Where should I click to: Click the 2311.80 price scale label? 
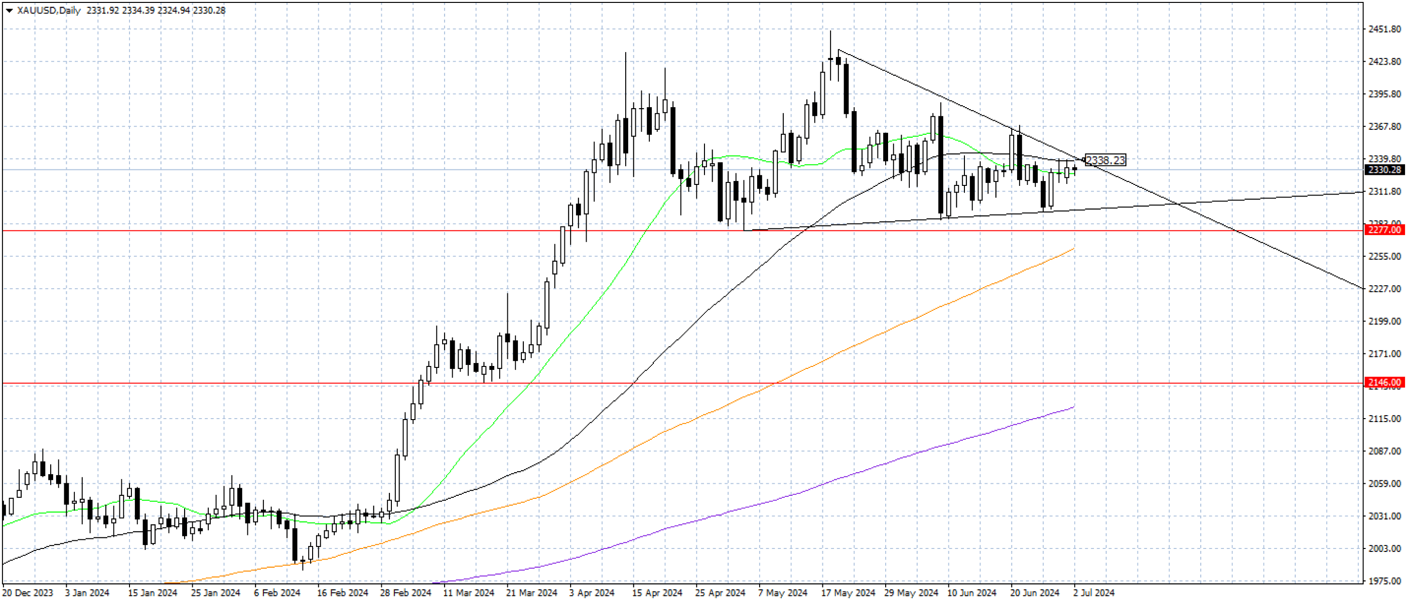pos(1384,192)
